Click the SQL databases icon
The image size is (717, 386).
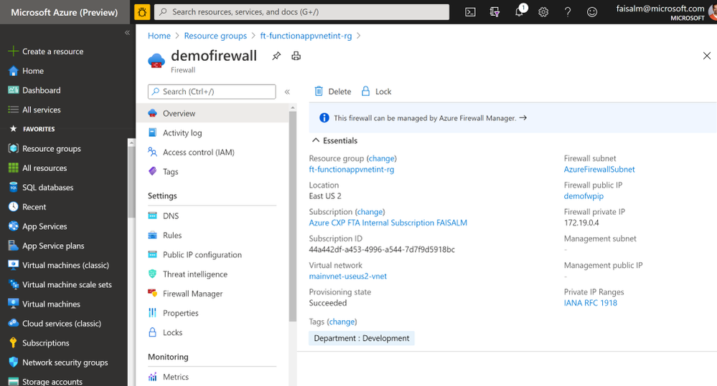point(13,187)
